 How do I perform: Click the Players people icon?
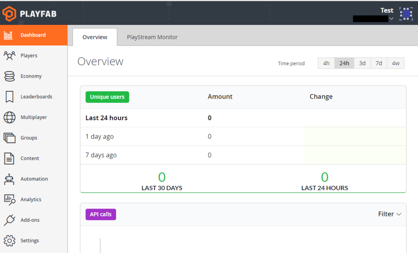point(9,55)
